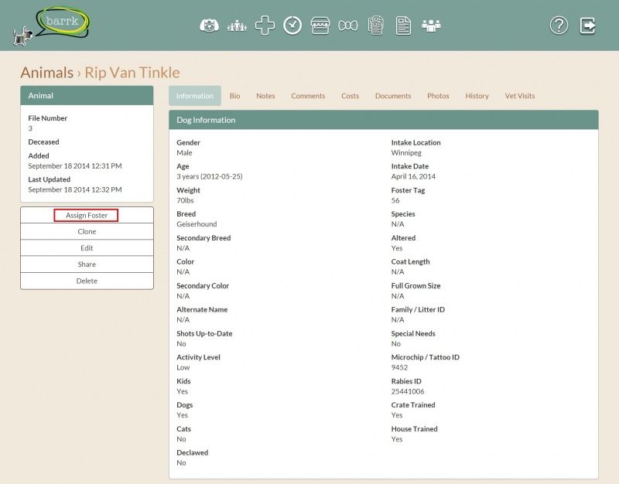Open the Costs tab
Screen dimensions: 619x484
pyautogui.click(x=351, y=96)
